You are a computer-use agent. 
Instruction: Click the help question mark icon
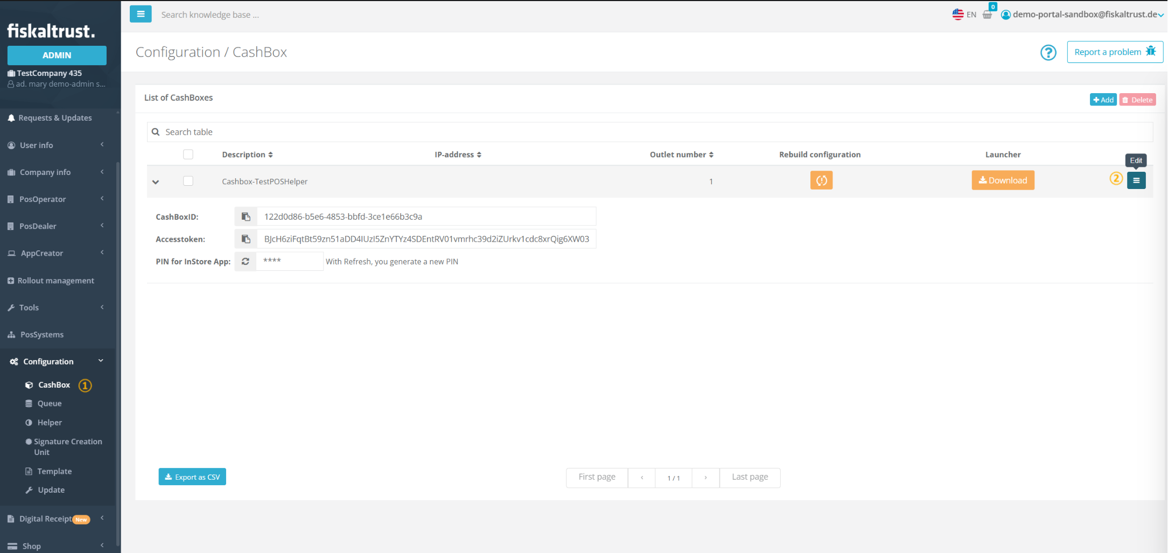[x=1048, y=52]
